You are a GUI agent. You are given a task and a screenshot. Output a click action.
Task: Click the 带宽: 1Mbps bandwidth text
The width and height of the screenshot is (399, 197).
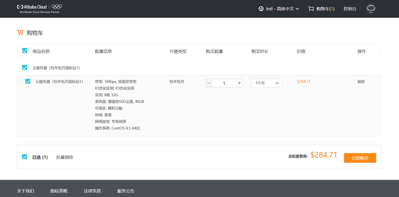(116, 82)
